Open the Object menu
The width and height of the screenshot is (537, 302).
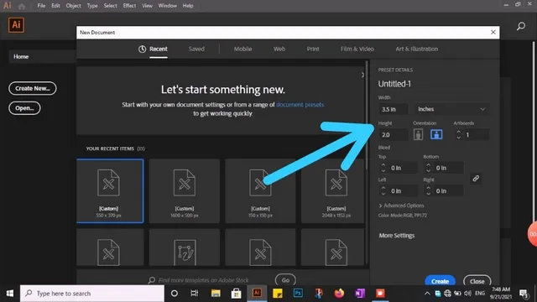[73, 6]
